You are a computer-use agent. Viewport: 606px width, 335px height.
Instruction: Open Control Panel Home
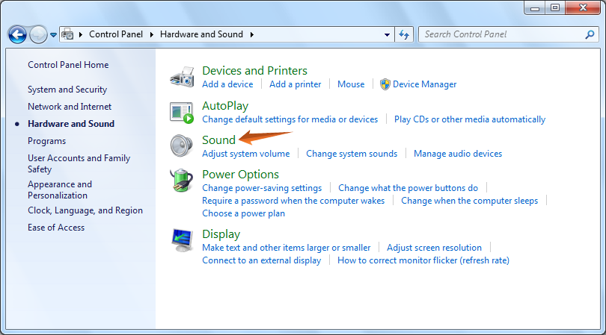click(x=68, y=65)
